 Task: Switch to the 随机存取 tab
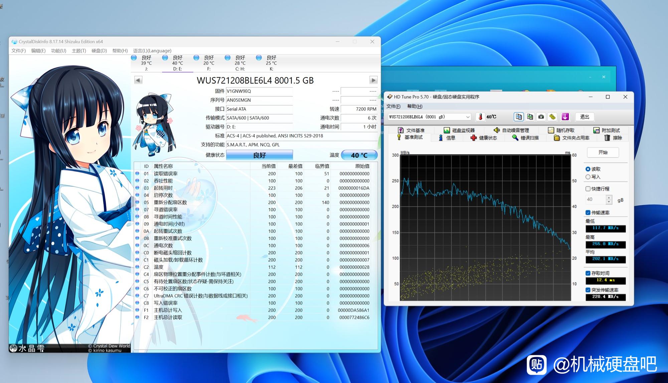pos(561,130)
